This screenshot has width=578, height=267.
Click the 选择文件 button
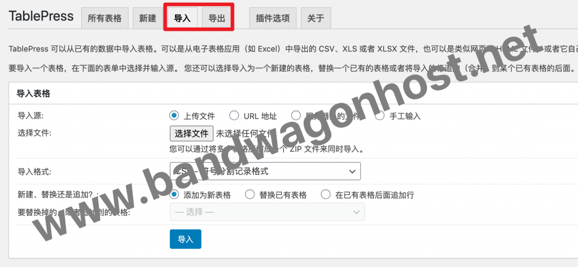pyautogui.click(x=191, y=133)
